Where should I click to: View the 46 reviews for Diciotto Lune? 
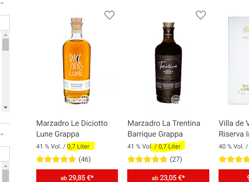click(84, 159)
